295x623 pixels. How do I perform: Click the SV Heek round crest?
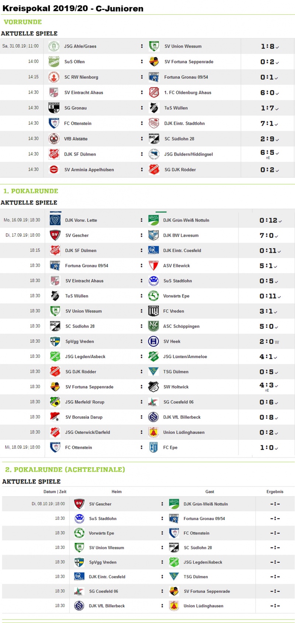153,341
